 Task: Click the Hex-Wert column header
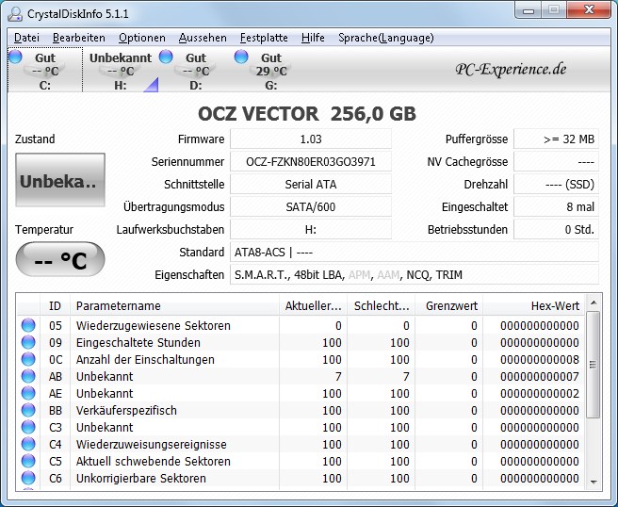tap(534, 305)
